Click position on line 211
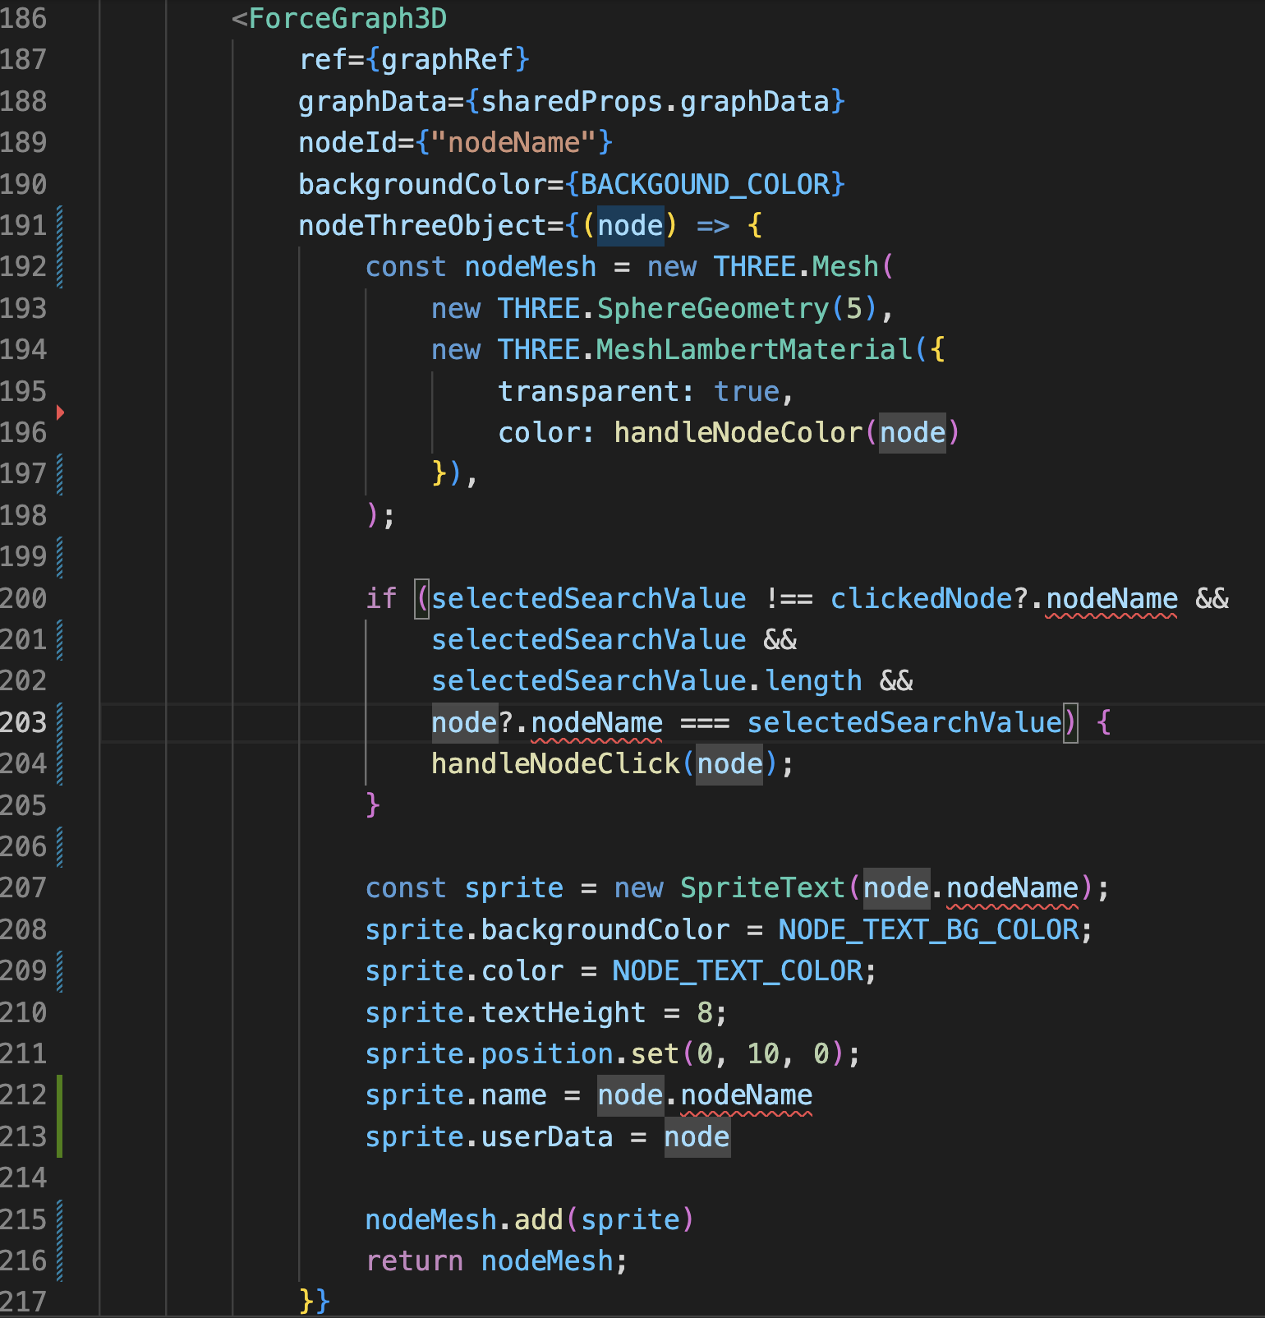Screen dimensions: 1265x1318 (x=547, y=1053)
